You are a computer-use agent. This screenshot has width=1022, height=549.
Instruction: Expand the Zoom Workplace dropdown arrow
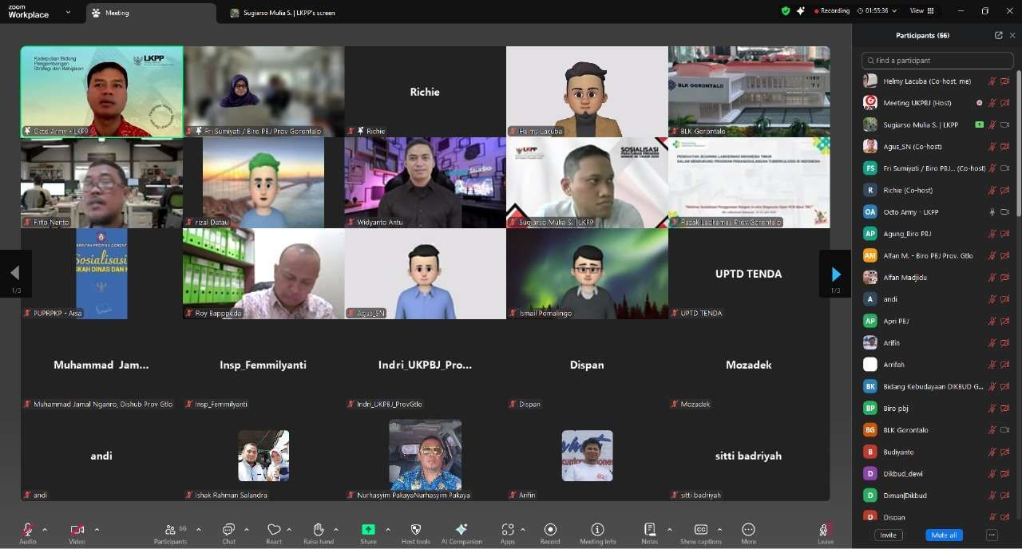[x=67, y=12]
